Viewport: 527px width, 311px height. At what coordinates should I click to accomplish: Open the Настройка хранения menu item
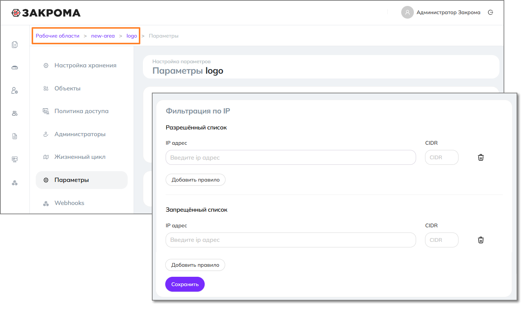pos(85,65)
